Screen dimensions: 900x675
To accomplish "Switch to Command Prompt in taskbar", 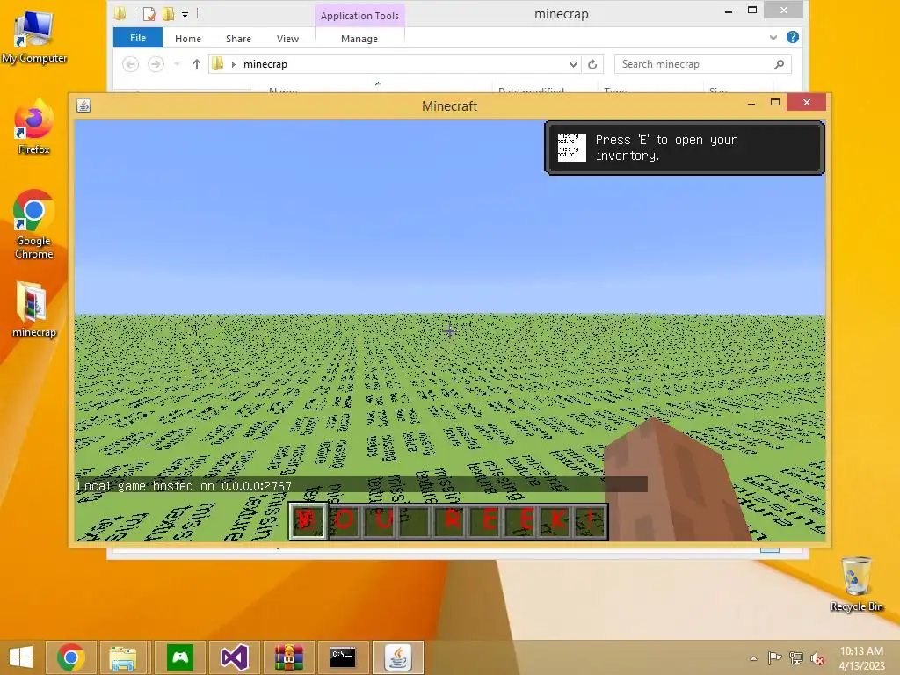I will coord(343,657).
